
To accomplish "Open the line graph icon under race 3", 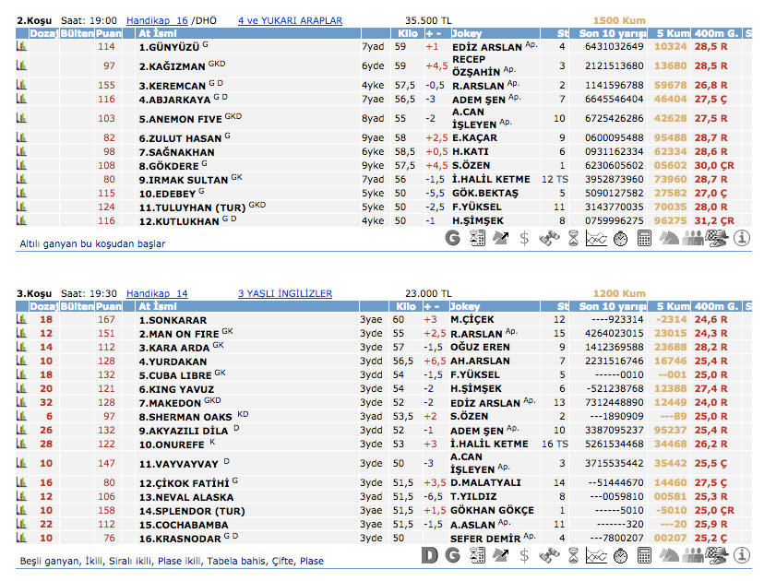I will coord(597,556).
